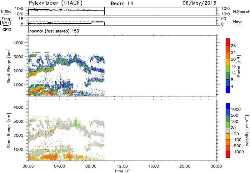This screenshot has width=250, height=173.
Task: Click the -1000 label on Velocity colorbar
Action: click(x=237, y=152)
